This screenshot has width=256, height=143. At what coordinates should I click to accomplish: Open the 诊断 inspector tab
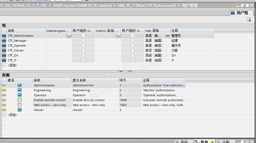(x=226, y=141)
